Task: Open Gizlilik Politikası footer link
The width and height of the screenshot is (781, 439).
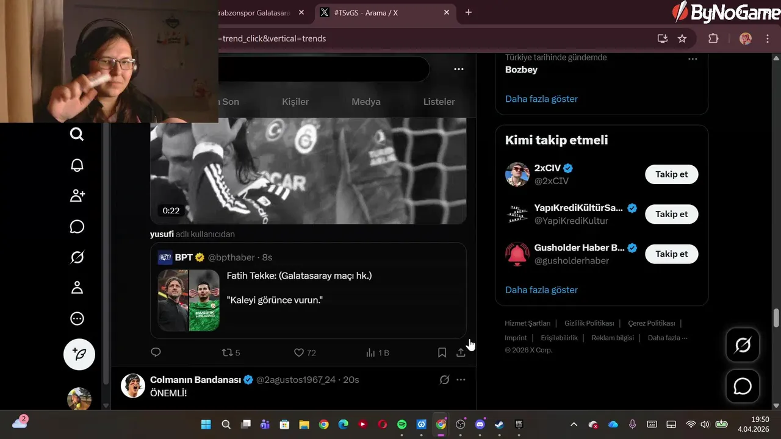Action: [x=589, y=323]
